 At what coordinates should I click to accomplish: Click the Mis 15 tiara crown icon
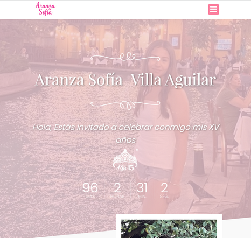125,160
